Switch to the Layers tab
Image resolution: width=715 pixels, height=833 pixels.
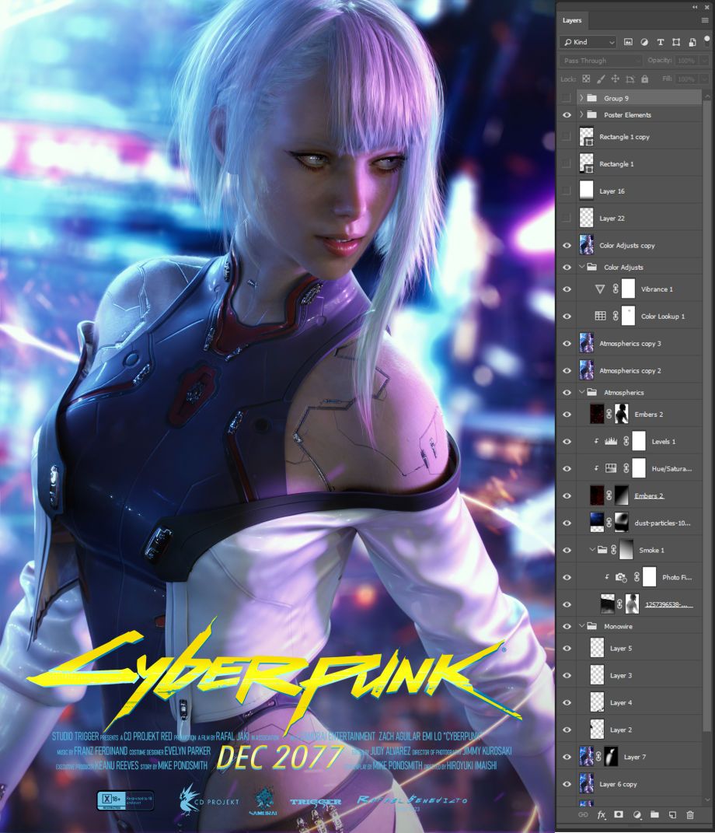[572, 20]
